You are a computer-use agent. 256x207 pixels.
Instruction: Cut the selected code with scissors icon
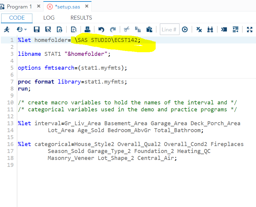(x=126, y=30)
